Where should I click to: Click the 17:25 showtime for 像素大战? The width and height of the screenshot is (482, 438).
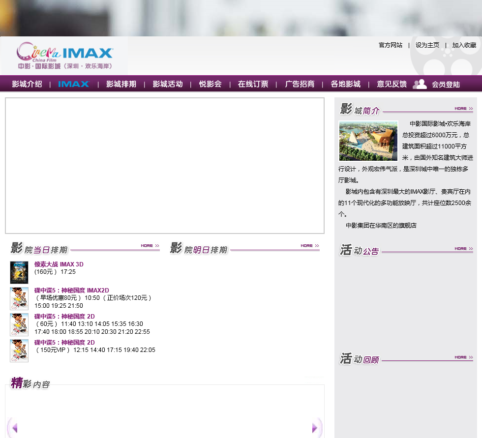click(x=68, y=272)
